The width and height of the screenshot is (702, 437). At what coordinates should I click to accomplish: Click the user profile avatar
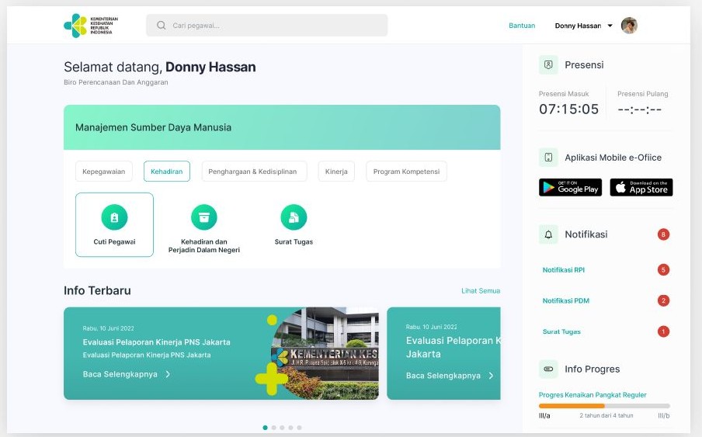[x=629, y=26]
